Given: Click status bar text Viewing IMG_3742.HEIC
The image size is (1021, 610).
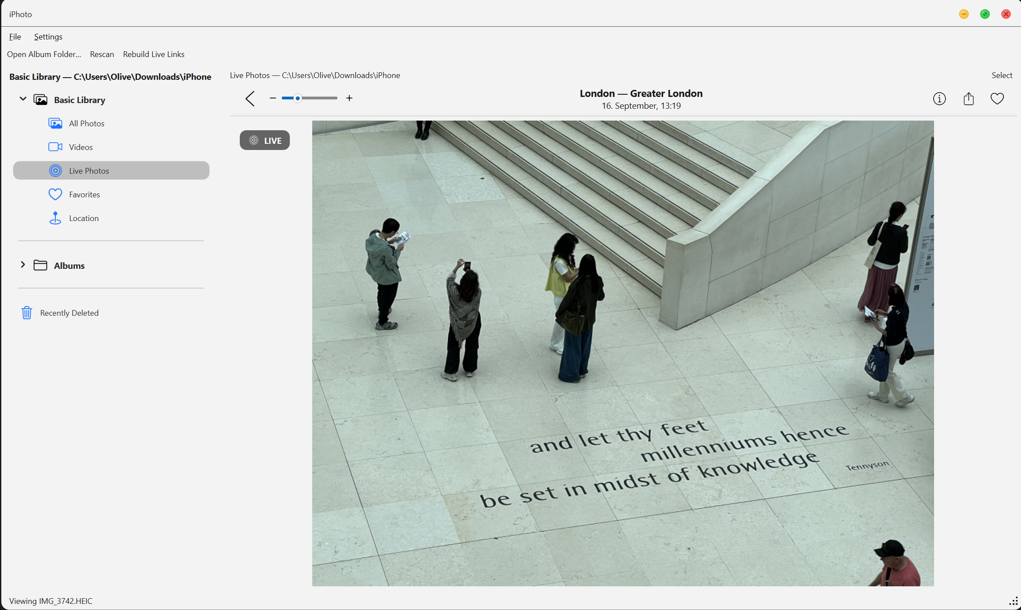Looking at the screenshot, I should [51, 601].
